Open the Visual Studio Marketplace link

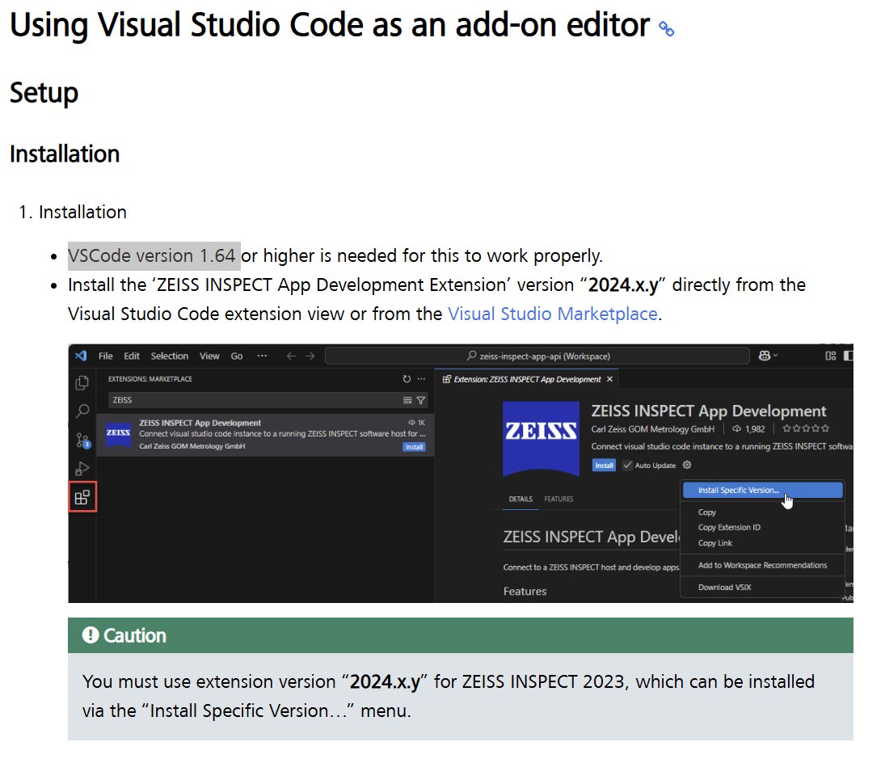point(552,314)
